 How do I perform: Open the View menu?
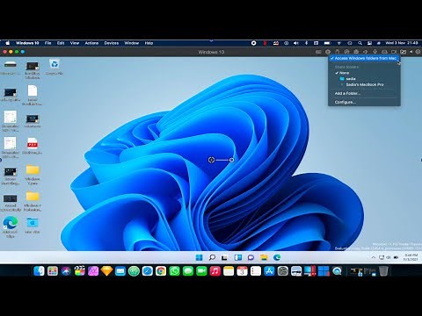point(75,43)
